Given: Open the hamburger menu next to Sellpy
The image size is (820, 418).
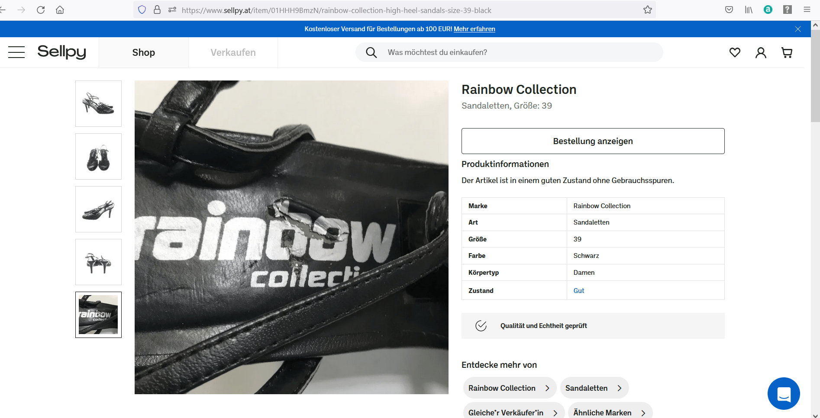Looking at the screenshot, I should (x=16, y=52).
